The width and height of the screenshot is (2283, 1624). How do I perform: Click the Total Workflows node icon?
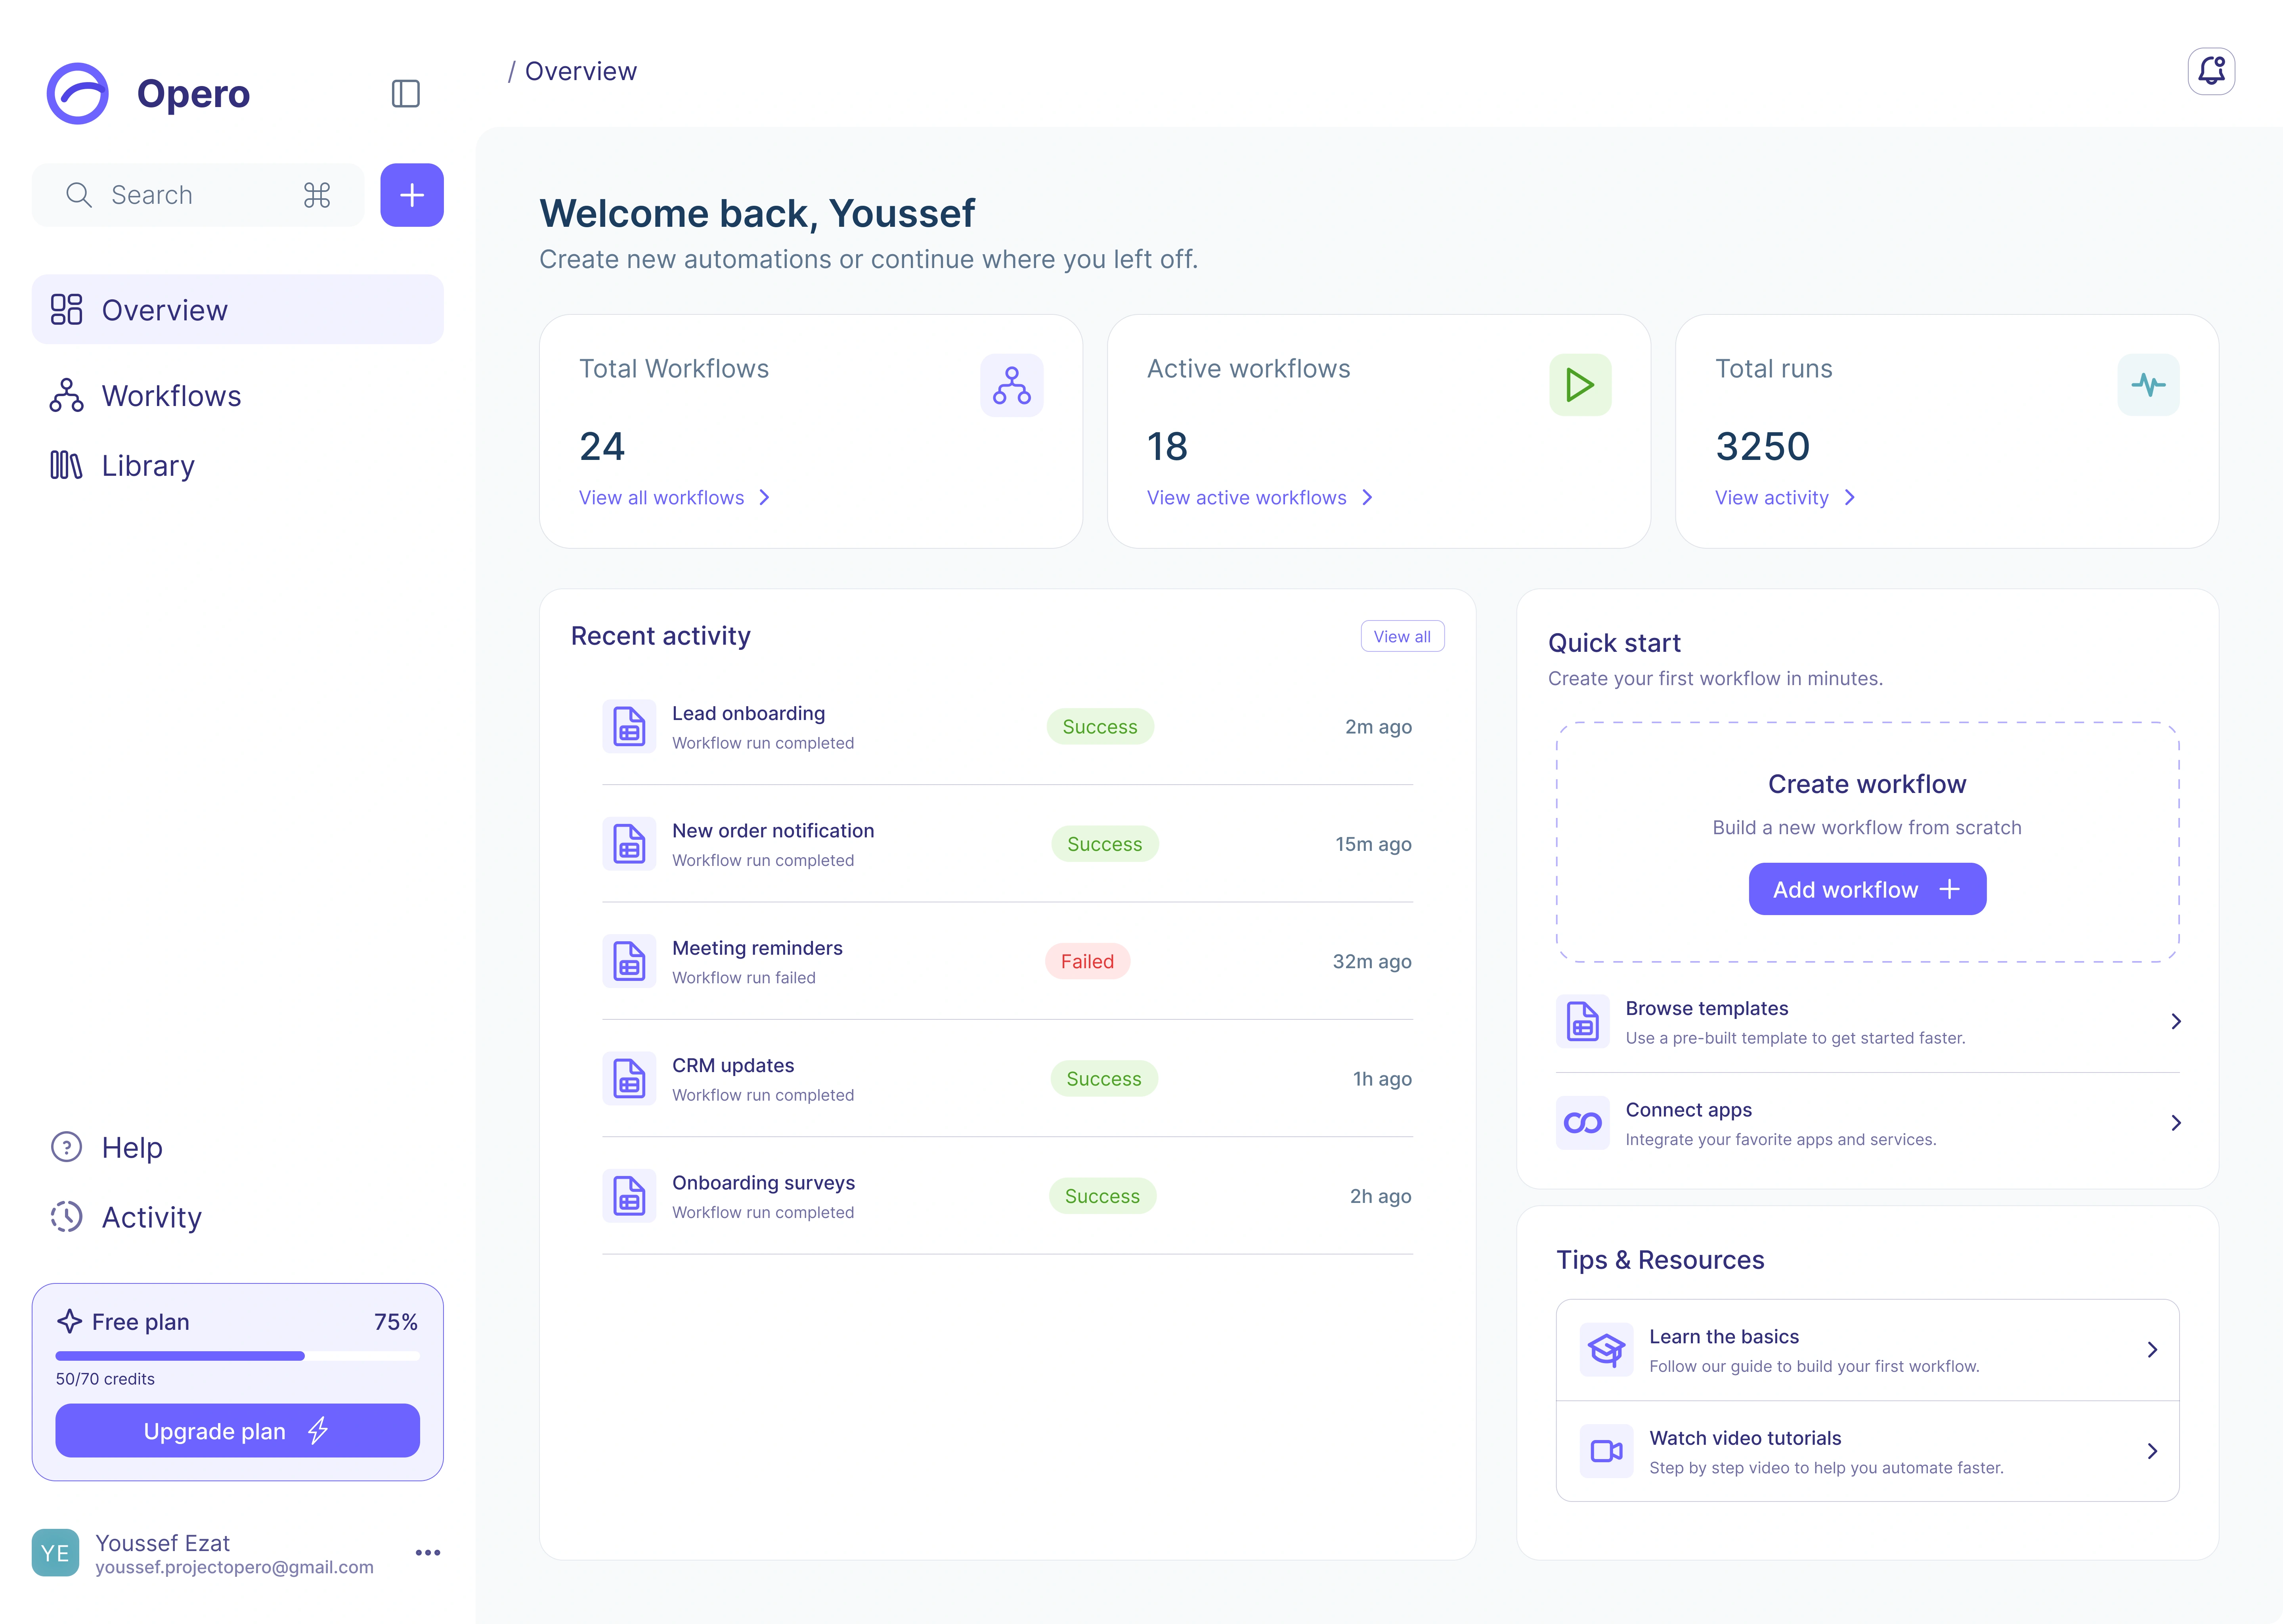click(x=1011, y=385)
